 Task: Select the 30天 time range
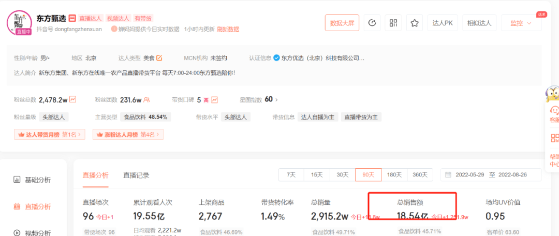pos(343,175)
